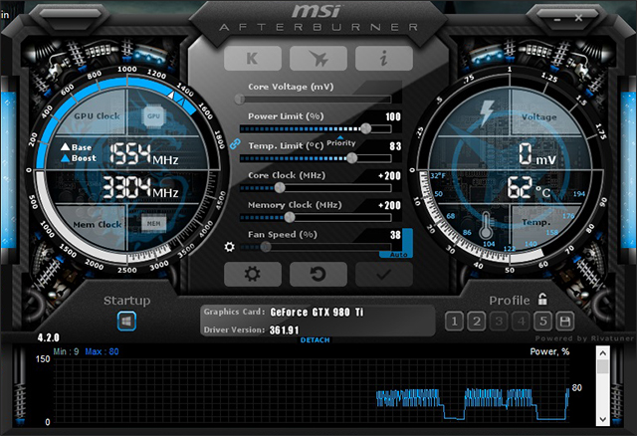This screenshot has height=436, width=637.
Task: Load profile slot 2
Action: (x=477, y=322)
